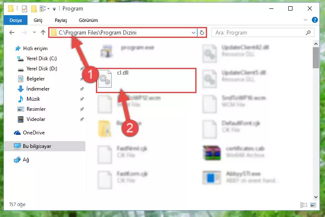Click the vertical scrollbar thumb

tap(316, 58)
